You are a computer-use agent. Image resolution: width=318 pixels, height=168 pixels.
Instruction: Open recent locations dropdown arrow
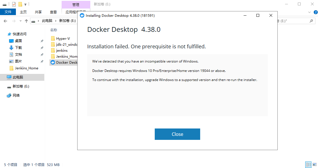pyautogui.click(x=20, y=21)
